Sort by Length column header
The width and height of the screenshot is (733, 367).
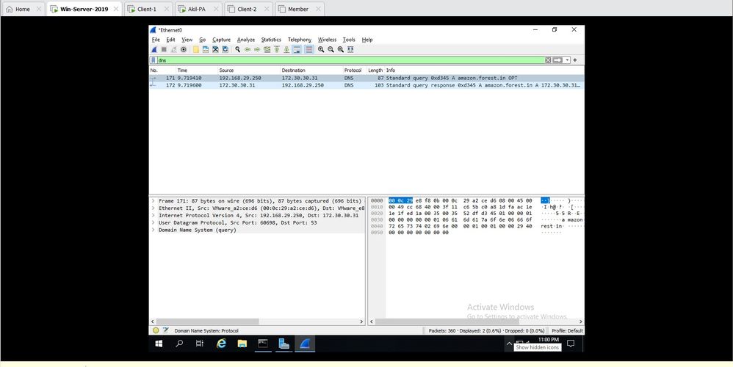[x=375, y=70]
